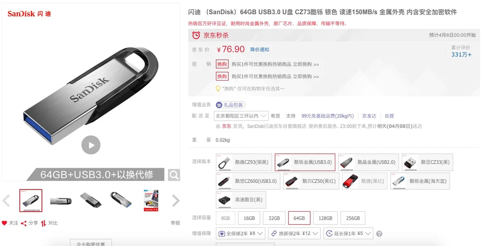The width and height of the screenshot is (486, 246).
Task: Click the 关注 heart icon
Action: pyautogui.click(x=4, y=223)
